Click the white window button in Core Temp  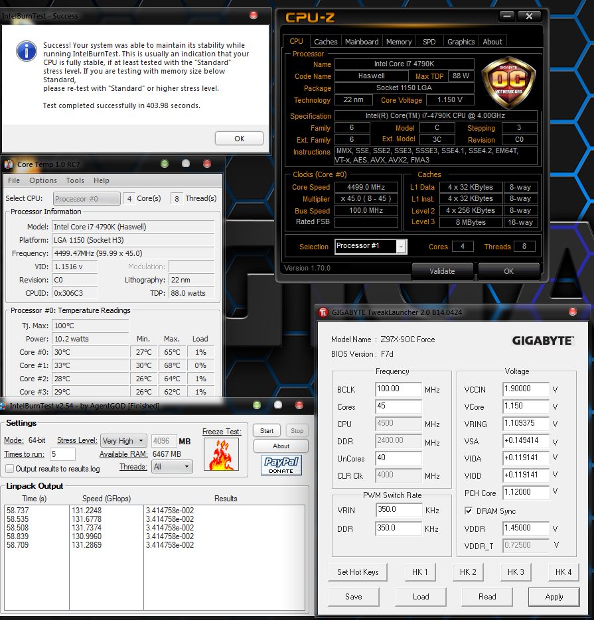pos(186,164)
